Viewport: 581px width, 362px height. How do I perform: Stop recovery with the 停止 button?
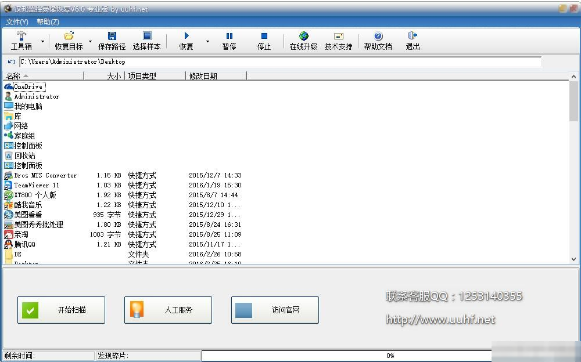(264, 41)
